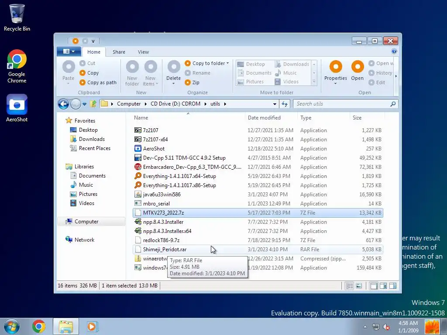Switch to Details view in status bar
The height and width of the screenshot is (335, 447).
tap(349, 286)
